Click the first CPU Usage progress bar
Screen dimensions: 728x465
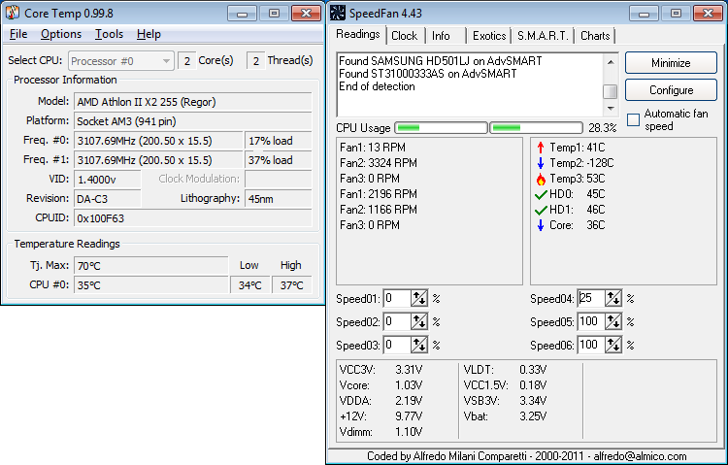[441, 128]
